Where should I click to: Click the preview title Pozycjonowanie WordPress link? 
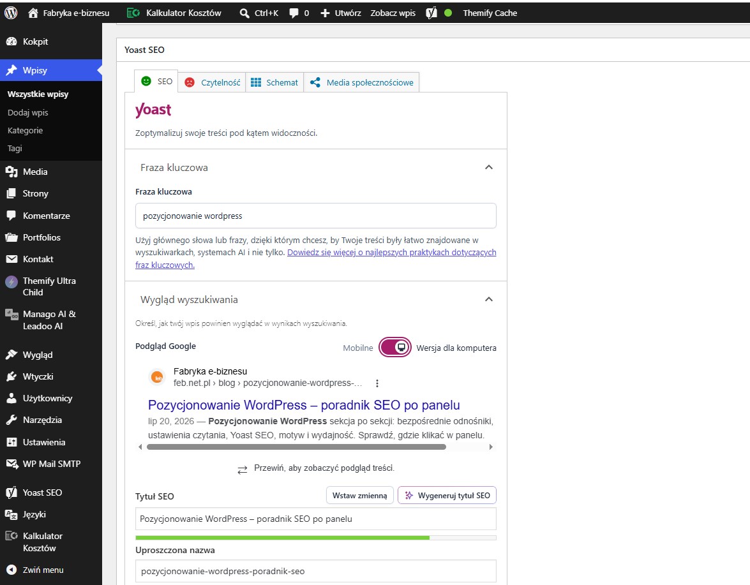point(304,405)
